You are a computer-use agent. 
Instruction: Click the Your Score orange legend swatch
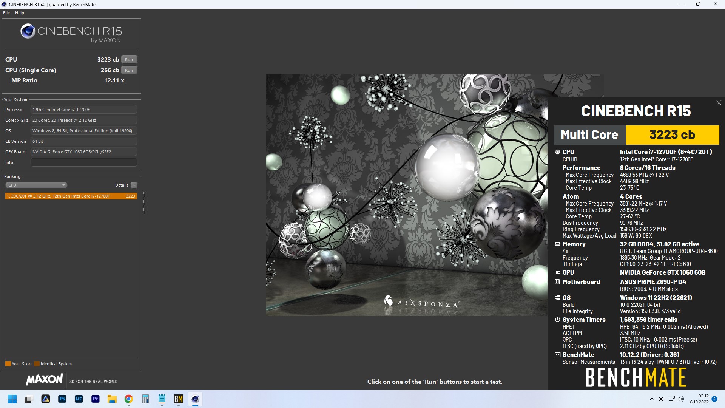pyautogui.click(x=8, y=364)
